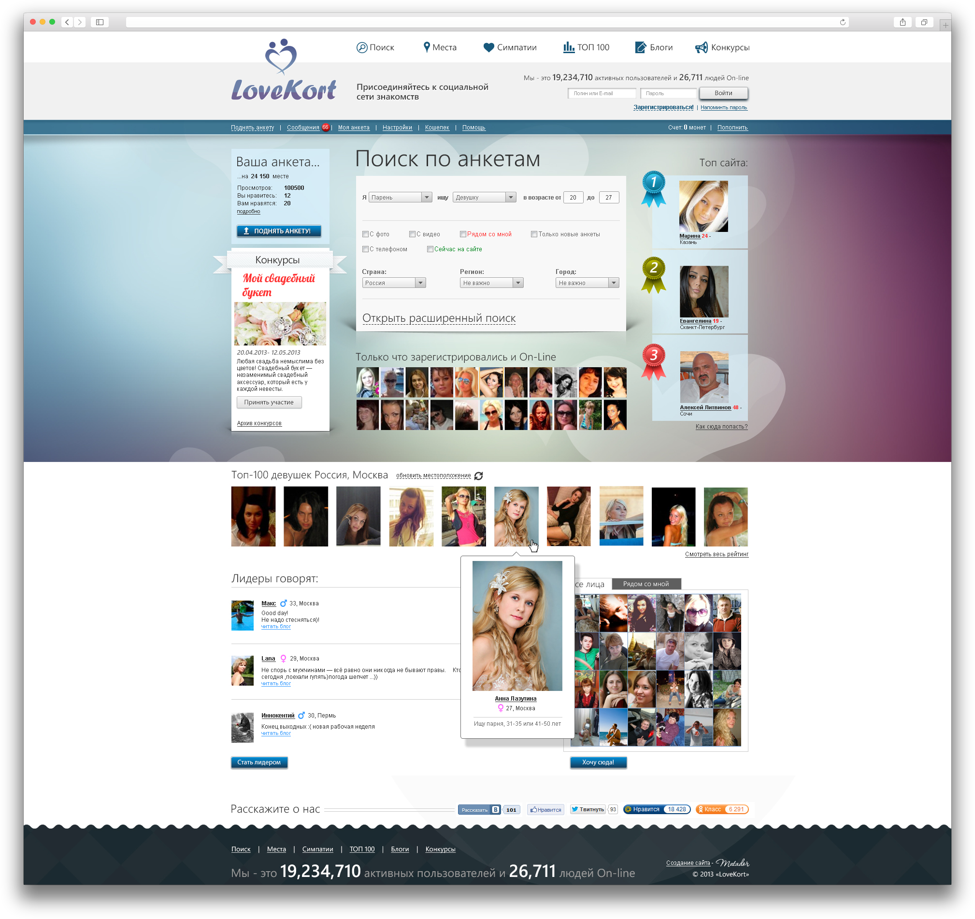Click the ПОДНЯТЬ АНКЕТУ! button
This screenshot has height=919, width=975.
coord(279,231)
